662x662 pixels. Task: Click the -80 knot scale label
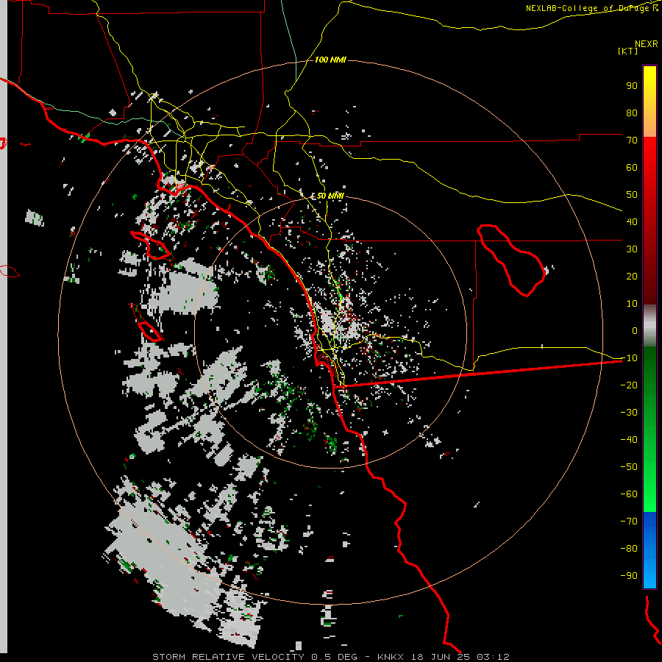tap(629, 549)
